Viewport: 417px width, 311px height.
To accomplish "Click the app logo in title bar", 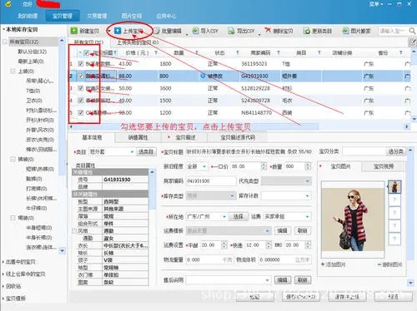I will tap(8, 4).
